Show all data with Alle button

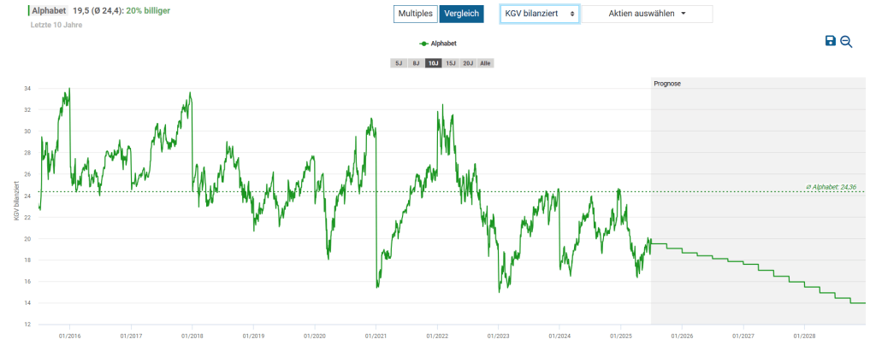pyautogui.click(x=486, y=63)
